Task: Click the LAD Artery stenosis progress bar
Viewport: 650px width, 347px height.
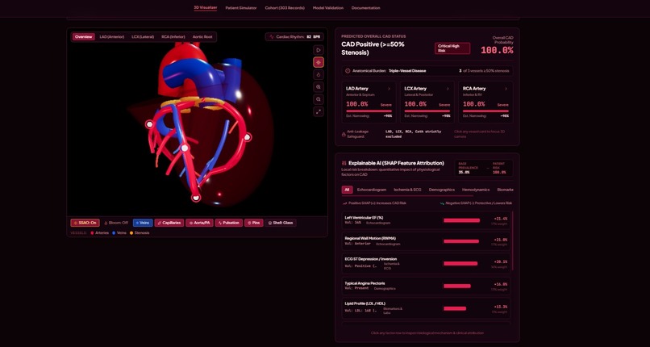Action: (x=369, y=111)
